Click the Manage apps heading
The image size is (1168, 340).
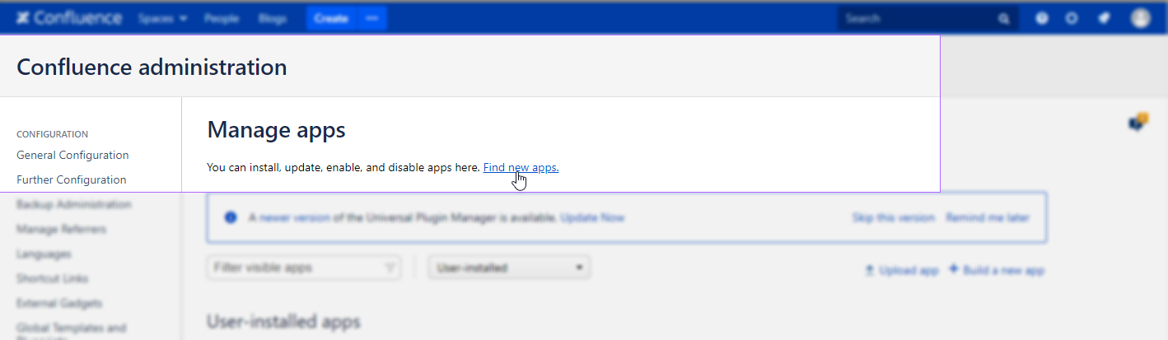[276, 129]
